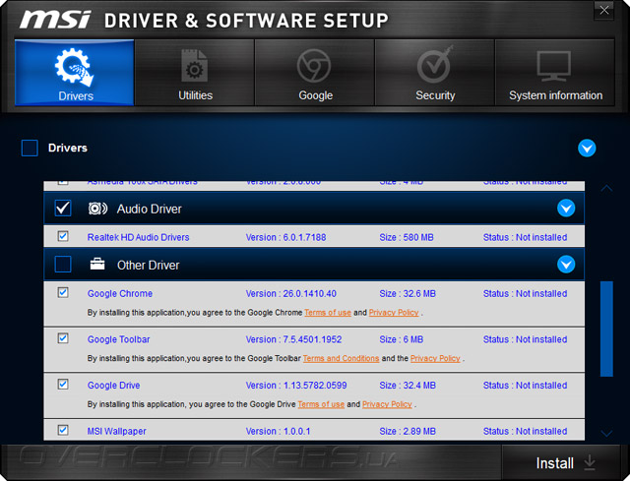Close the MSI setup window
The height and width of the screenshot is (481, 630).
pyautogui.click(x=603, y=10)
